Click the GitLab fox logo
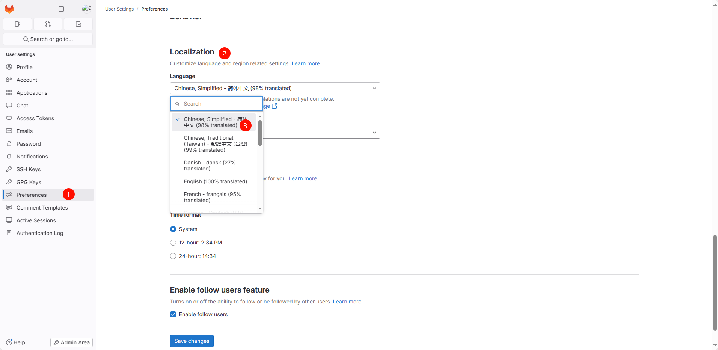This screenshot has width=718, height=350. click(9, 9)
